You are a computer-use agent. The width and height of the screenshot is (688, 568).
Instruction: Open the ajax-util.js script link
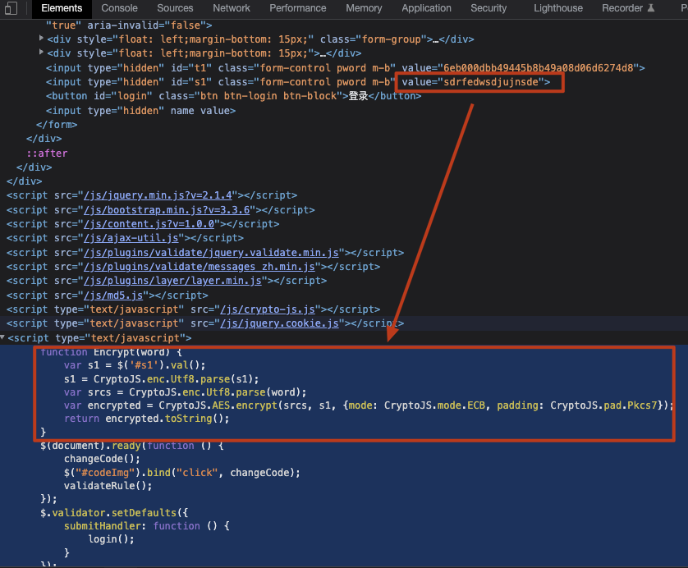(x=131, y=238)
